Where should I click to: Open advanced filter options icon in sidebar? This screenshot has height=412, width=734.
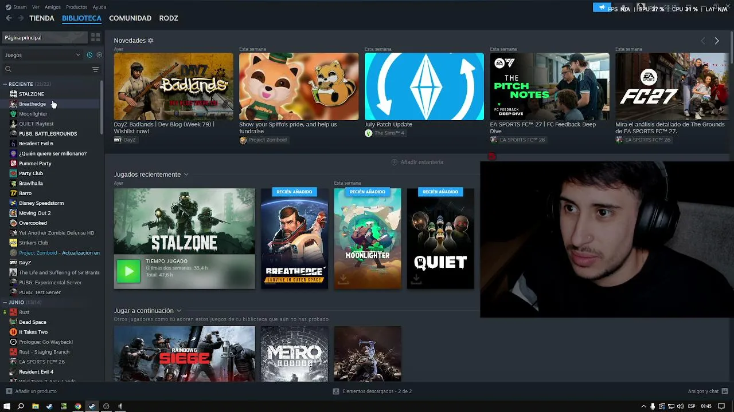pyautogui.click(x=95, y=69)
